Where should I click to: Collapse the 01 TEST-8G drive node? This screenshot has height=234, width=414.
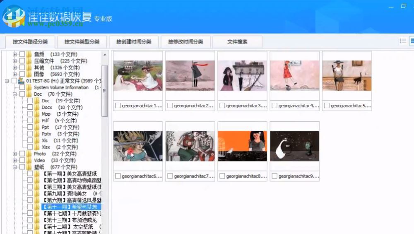[7, 81]
